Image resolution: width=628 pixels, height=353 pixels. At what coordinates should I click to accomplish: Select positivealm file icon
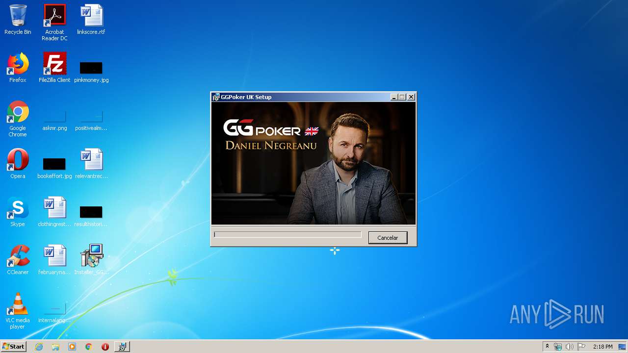(91, 121)
